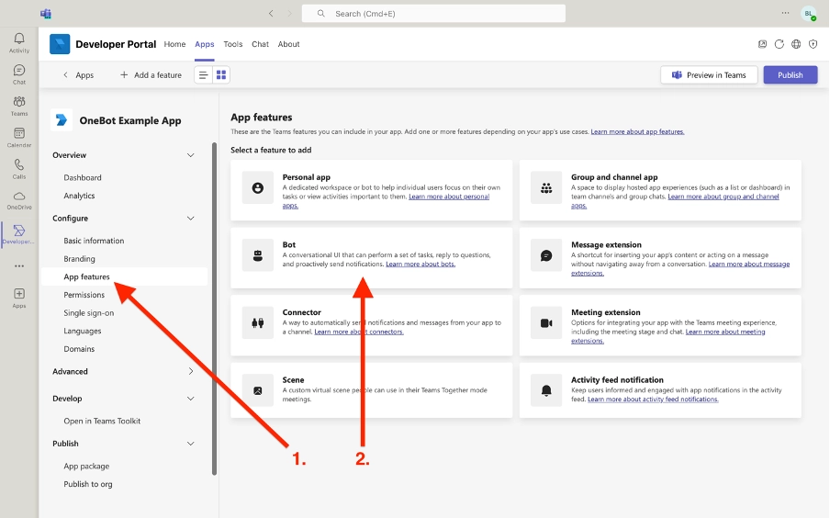
Task: Click the Connector feature icon
Action: 258,323
